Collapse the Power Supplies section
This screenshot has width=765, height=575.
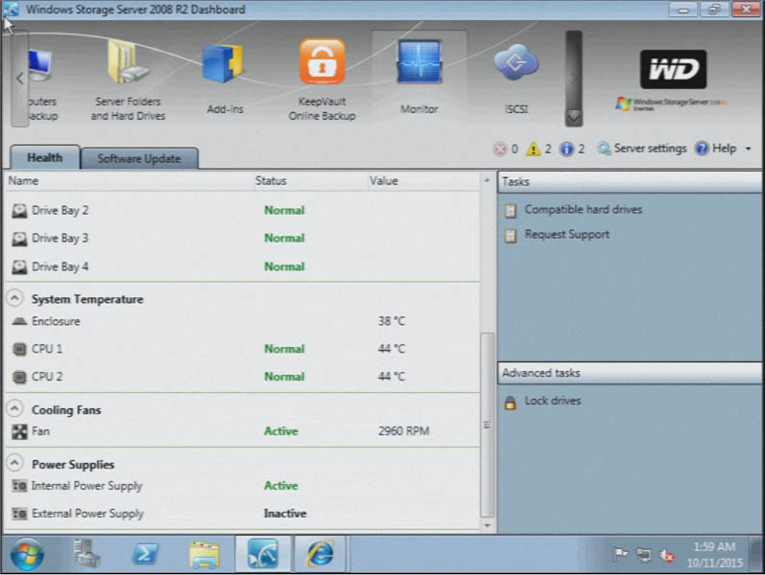coord(16,464)
